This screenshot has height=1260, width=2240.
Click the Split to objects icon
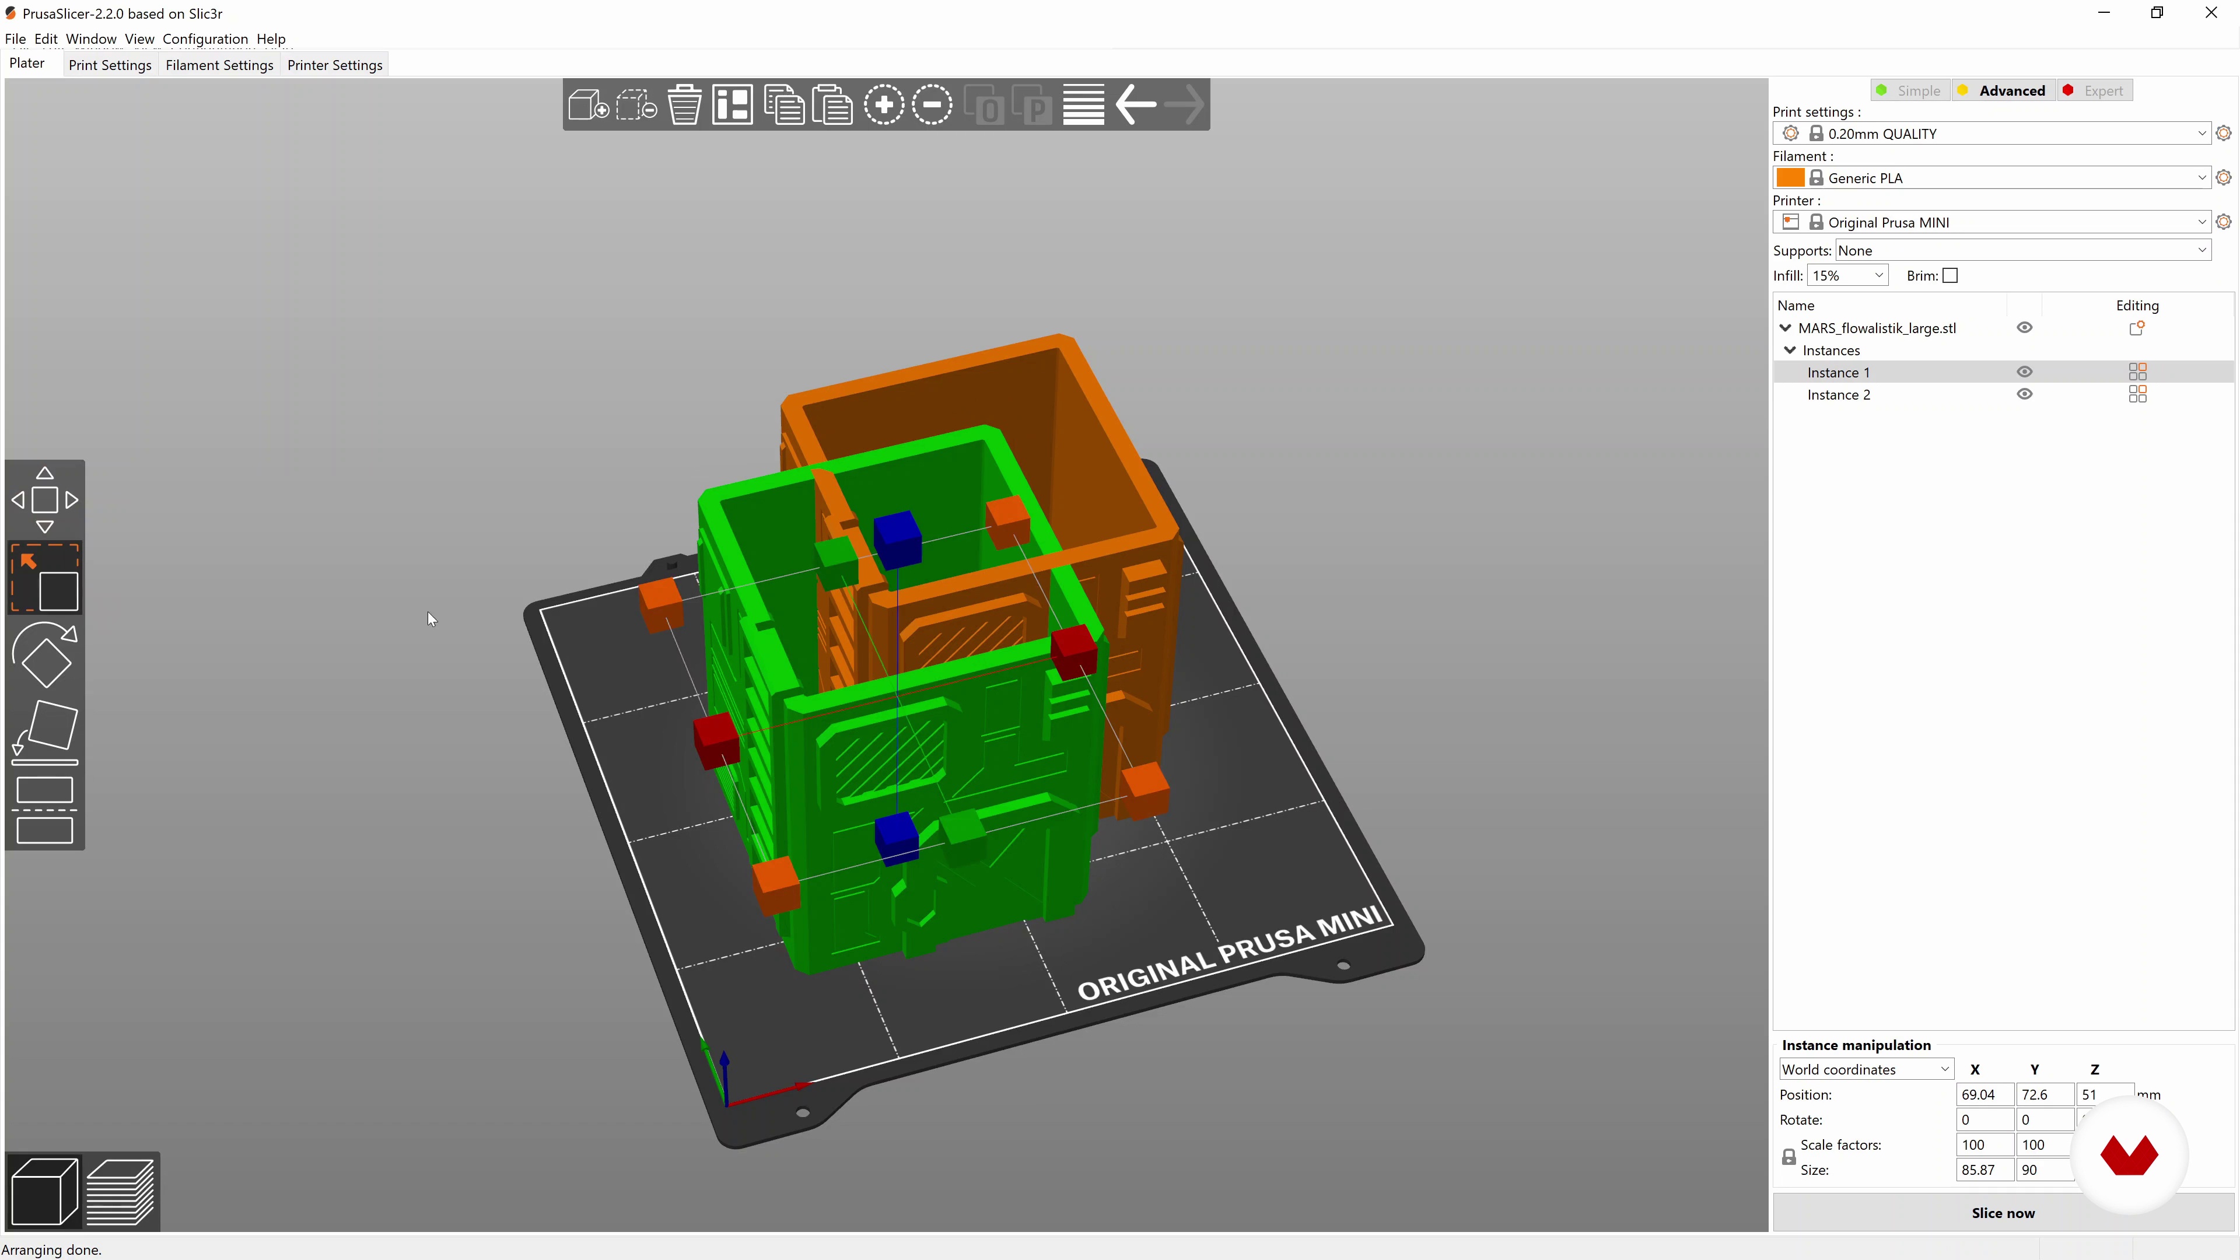(x=984, y=105)
